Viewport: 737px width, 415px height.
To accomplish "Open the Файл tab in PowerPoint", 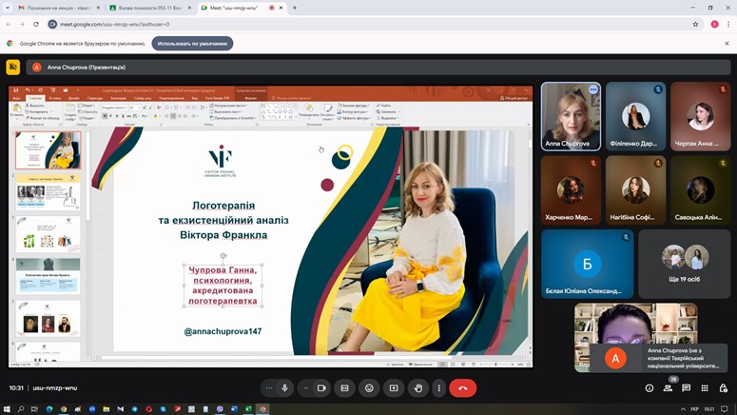I will coord(17,98).
